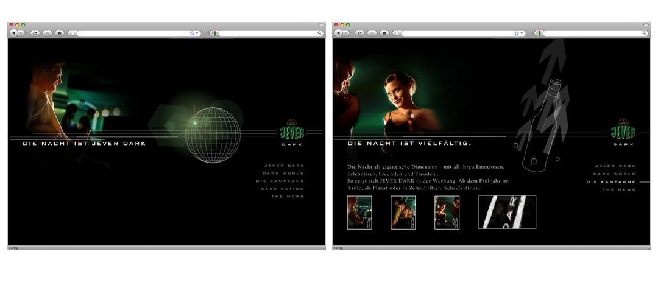The image size is (658, 285).
Task: Choose search engine via Google icon, left window
Action: point(213,33)
